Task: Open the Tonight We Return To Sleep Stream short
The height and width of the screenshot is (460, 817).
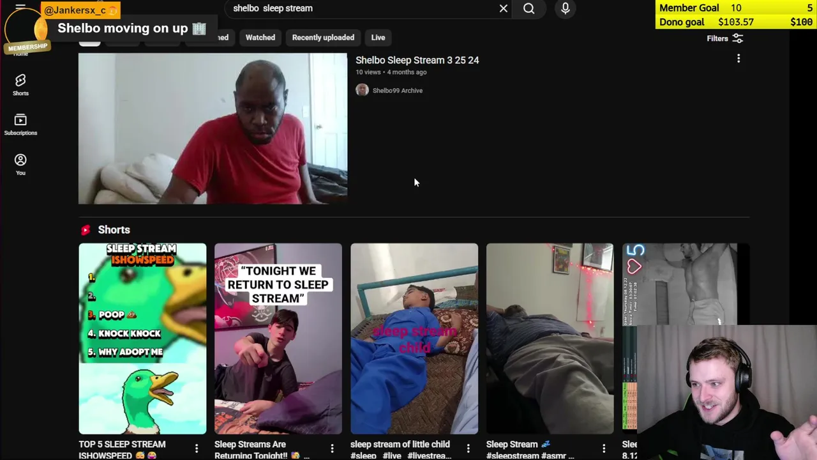Action: [x=278, y=339]
